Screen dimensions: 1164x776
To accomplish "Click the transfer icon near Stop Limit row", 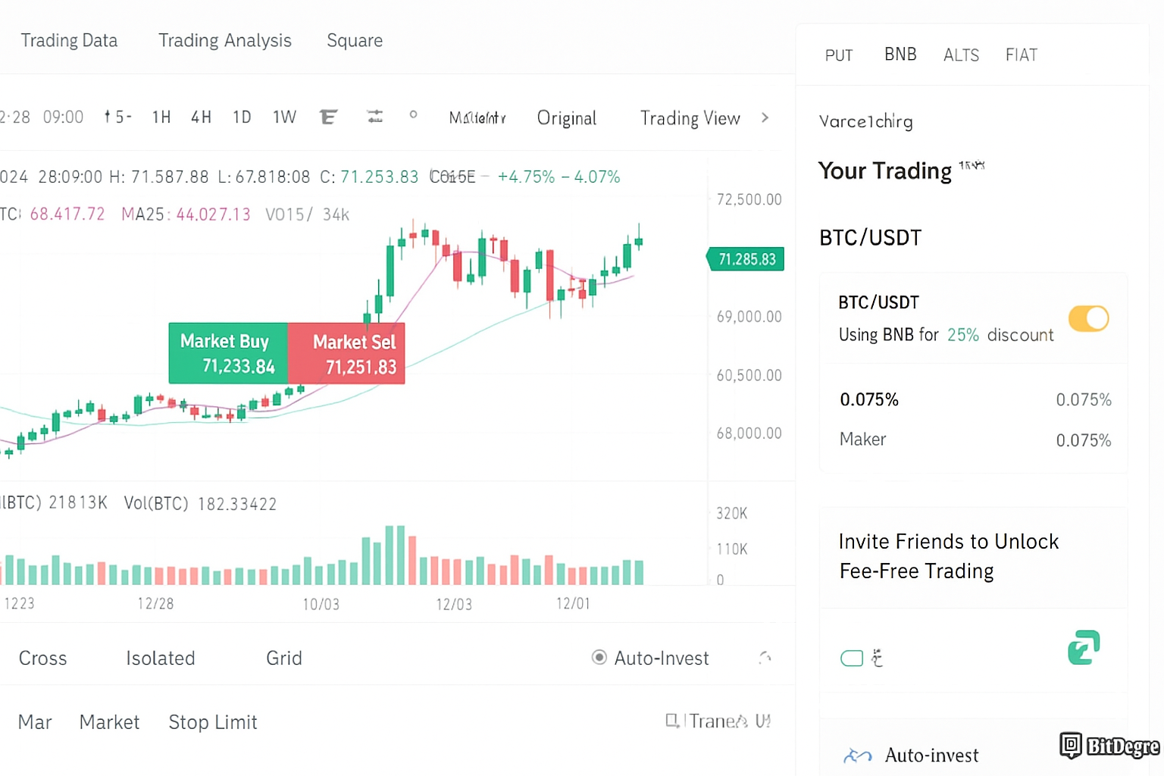I will tap(672, 721).
